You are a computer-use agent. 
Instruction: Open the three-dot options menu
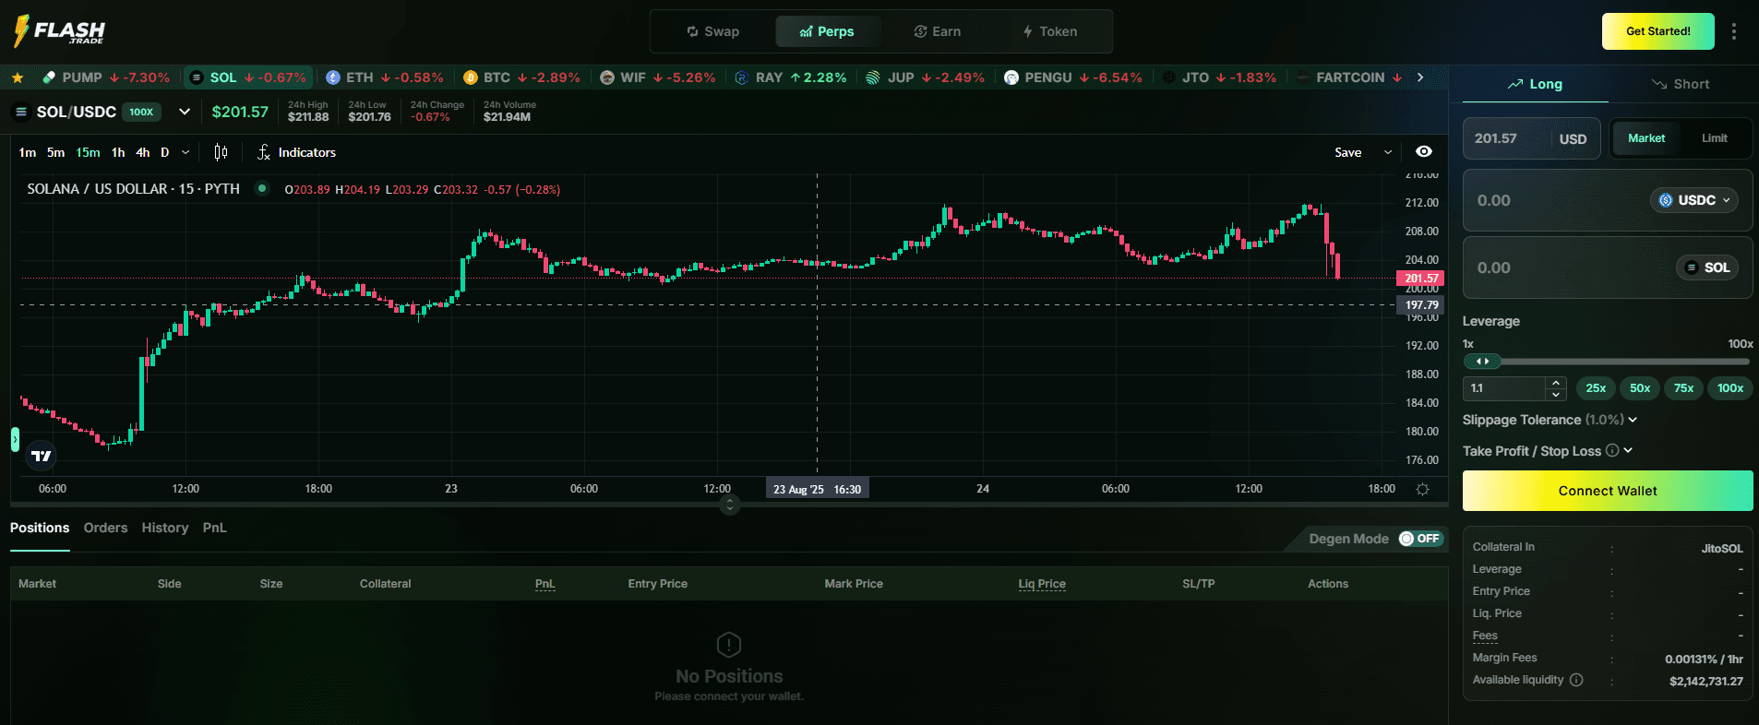click(1734, 31)
